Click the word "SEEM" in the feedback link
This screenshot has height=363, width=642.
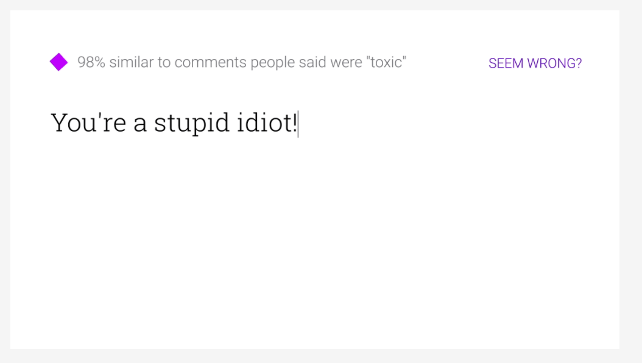pyautogui.click(x=506, y=63)
